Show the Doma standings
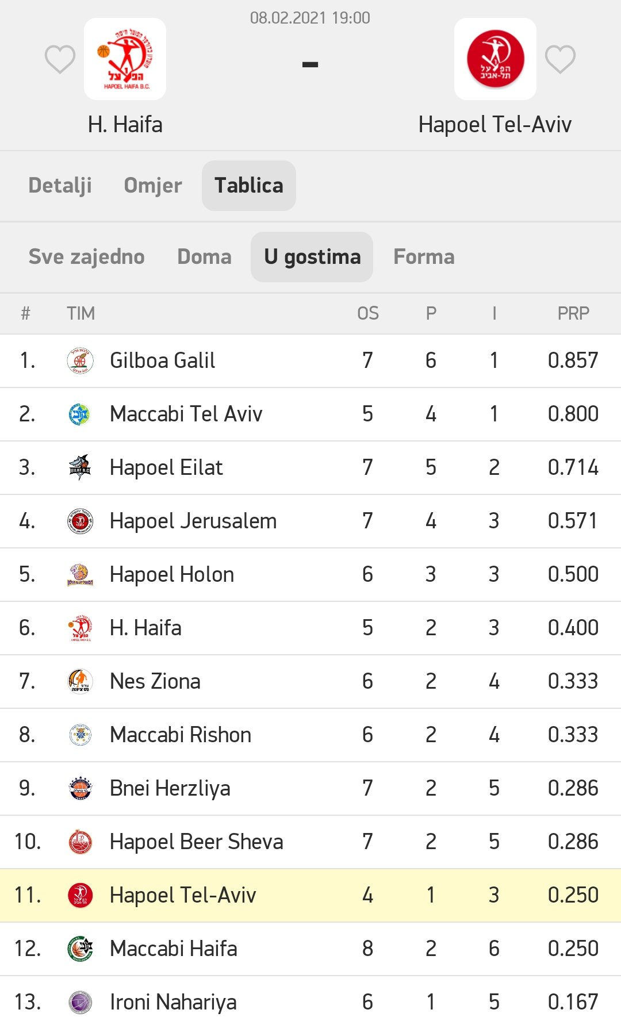 tap(204, 257)
